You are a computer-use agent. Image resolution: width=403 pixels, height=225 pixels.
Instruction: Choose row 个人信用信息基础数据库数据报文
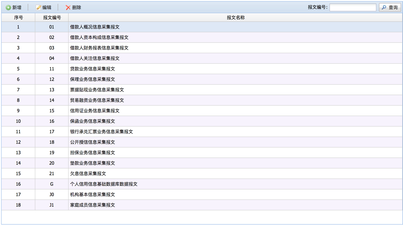(x=104, y=184)
